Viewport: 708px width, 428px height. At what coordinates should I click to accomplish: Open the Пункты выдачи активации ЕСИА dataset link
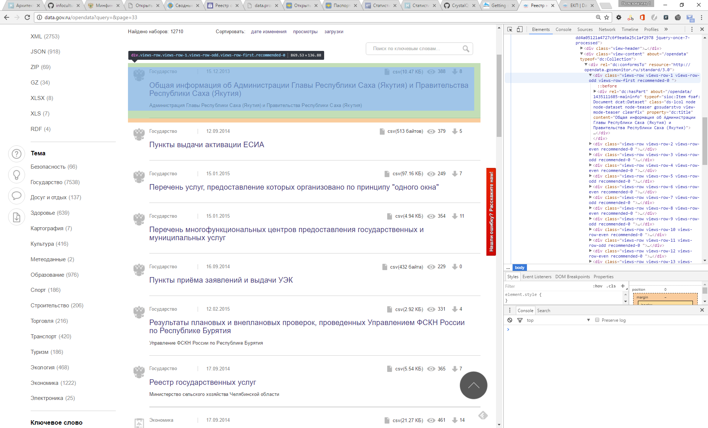pyautogui.click(x=206, y=145)
